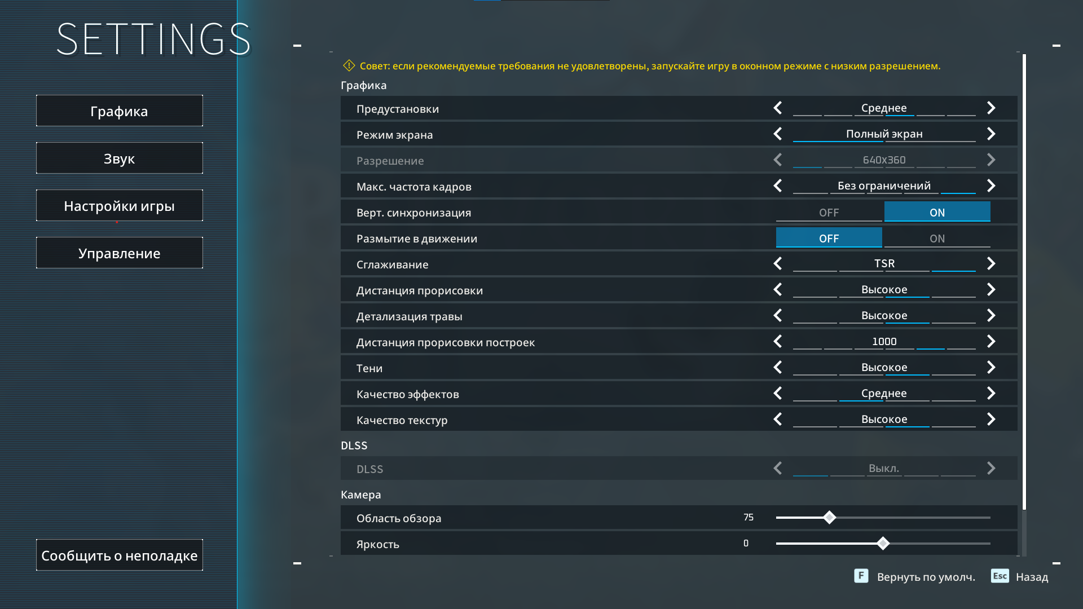1083x609 pixels.
Task: Increase Макс. частота кадров with right chevron
Action: [x=991, y=186]
